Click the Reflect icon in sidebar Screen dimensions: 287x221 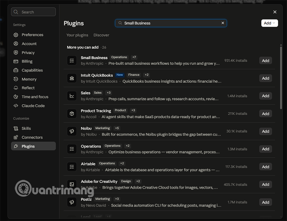tap(16, 88)
